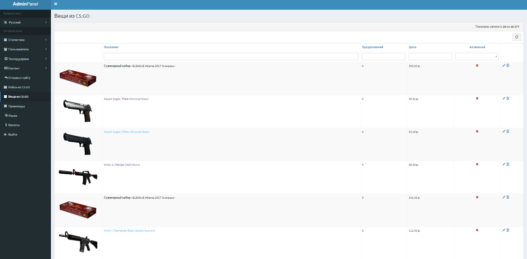The width and height of the screenshot is (527, 259).
Task: Edit the Desert Eagle Ночь row
Action: 504,131
